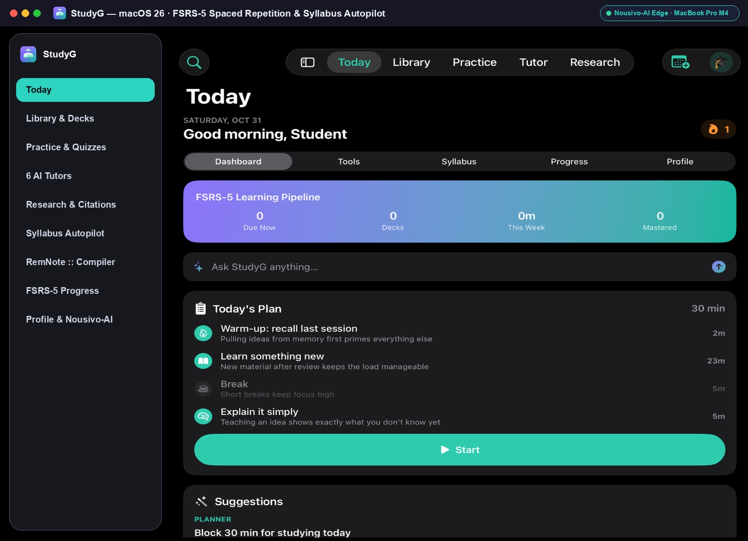Image resolution: width=748 pixels, height=541 pixels.
Task: Open the search magnifier icon
Action: (x=194, y=62)
